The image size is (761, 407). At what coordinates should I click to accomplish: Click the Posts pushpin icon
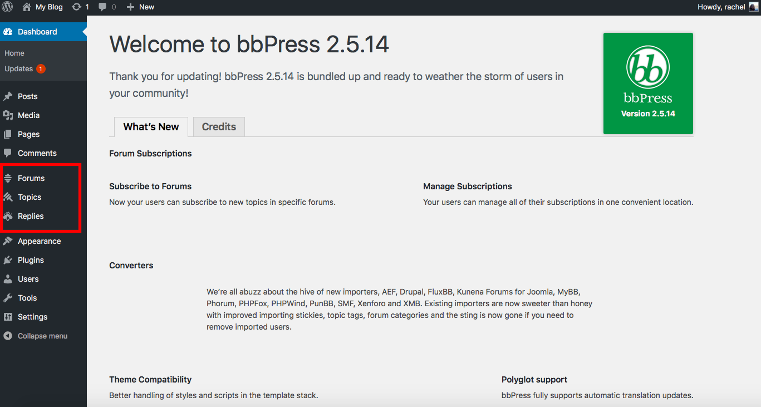pyautogui.click(x=8, y=96)
